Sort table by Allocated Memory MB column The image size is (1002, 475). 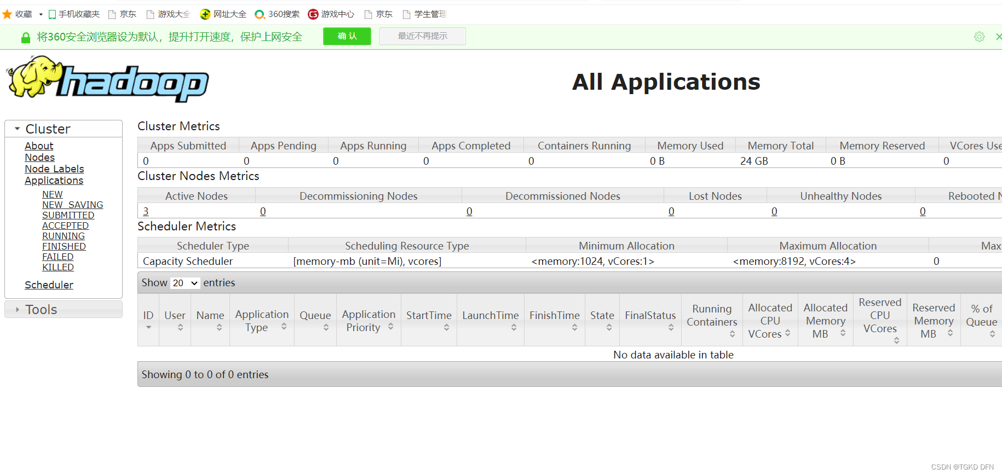click(x=843, y=333)
